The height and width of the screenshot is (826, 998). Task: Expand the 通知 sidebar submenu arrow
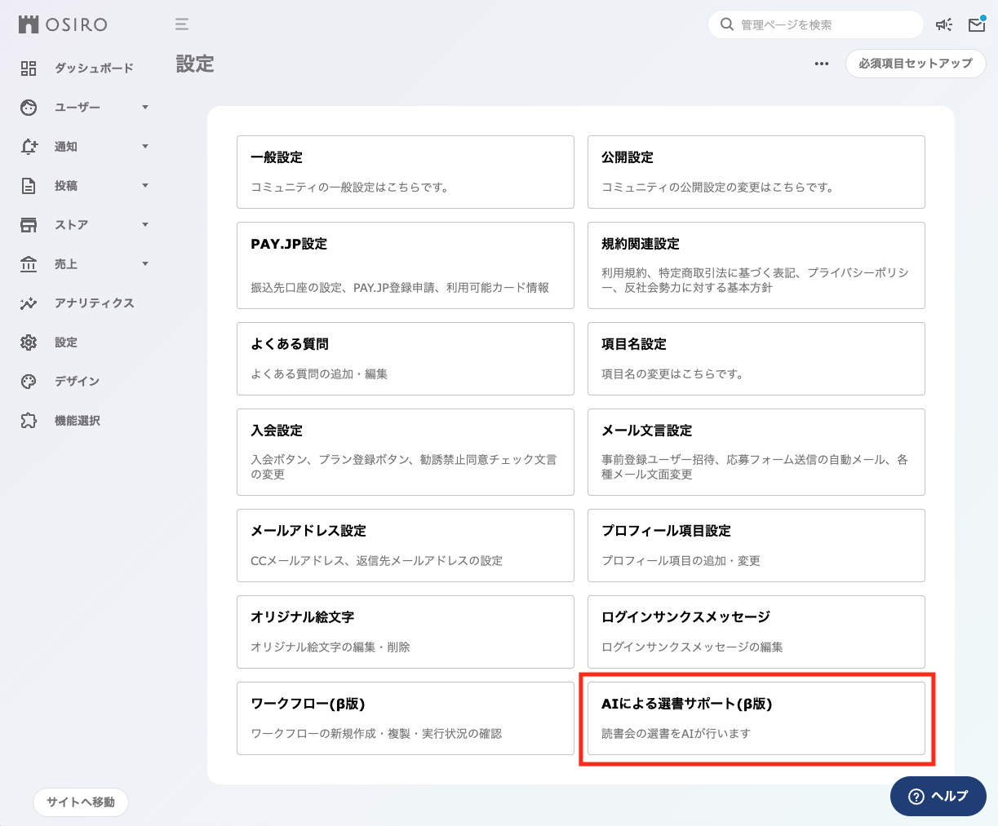tap(145, 147)
